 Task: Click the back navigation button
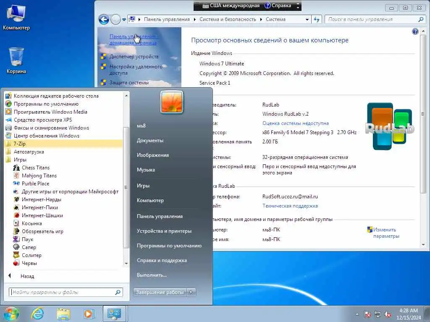click(x=104, y=19)
